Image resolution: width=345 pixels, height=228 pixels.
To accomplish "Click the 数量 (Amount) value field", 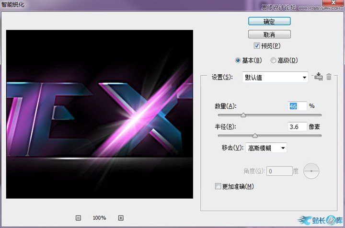I will pyautogui.click(x=297, y=106).
